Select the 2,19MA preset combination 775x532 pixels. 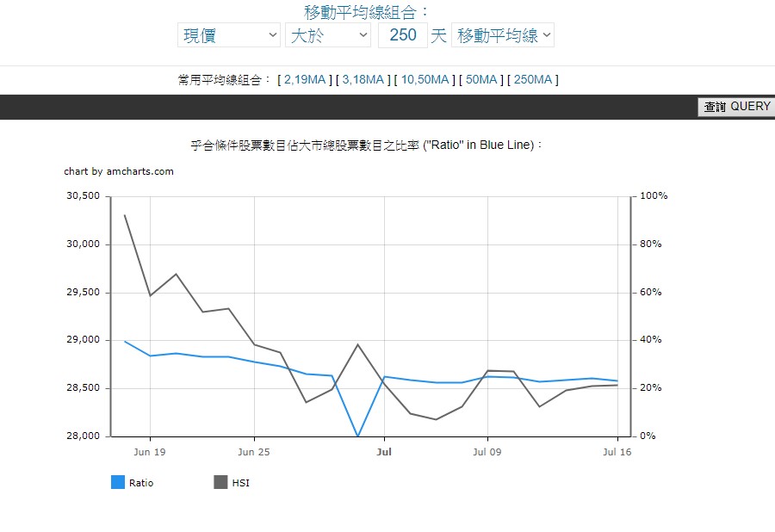305,80
